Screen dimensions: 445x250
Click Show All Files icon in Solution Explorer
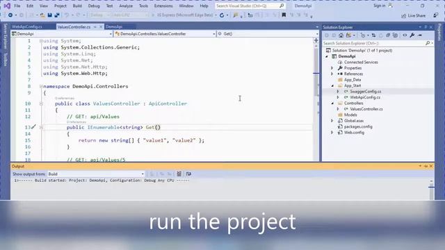tap(395, 35)
